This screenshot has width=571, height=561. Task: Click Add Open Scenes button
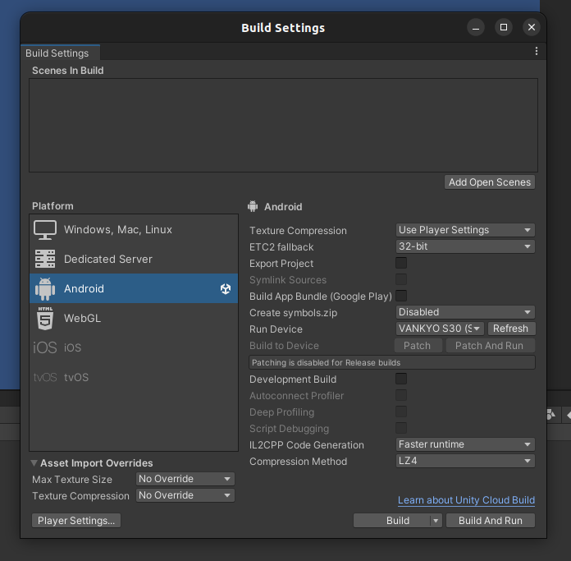(x=490, y=182)
